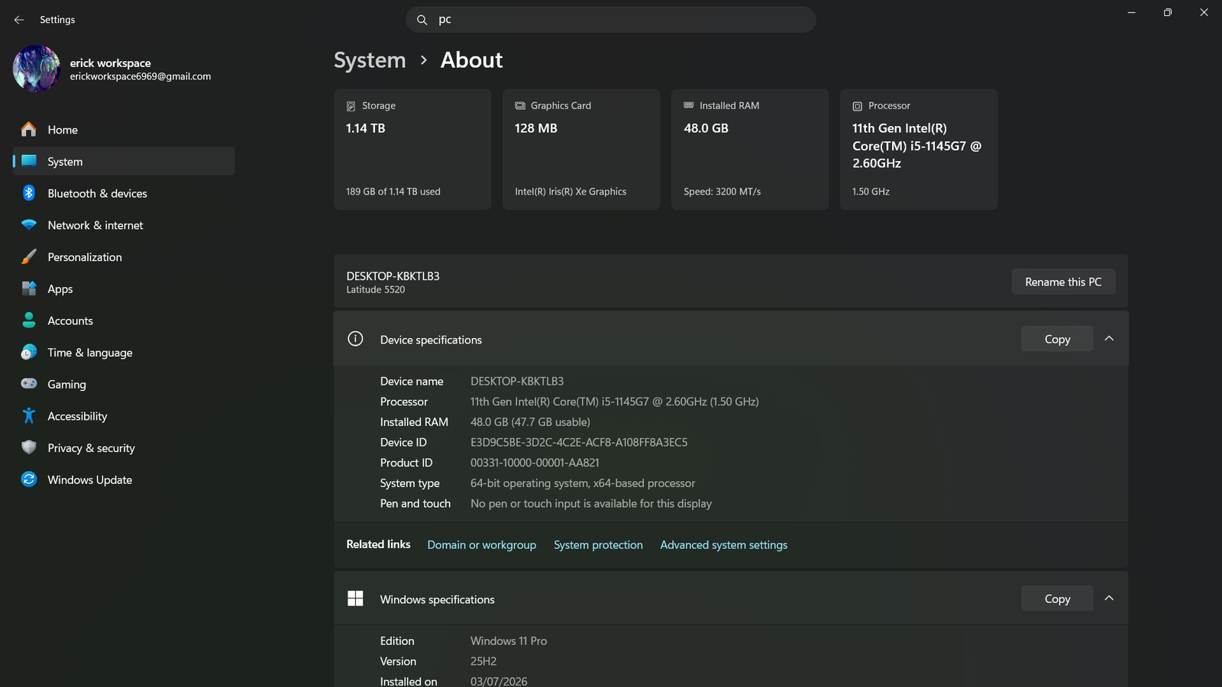Copy the Windows specifications
Screen dimensions: 1222x687
pyautogui.click(x=1057, y=598)
